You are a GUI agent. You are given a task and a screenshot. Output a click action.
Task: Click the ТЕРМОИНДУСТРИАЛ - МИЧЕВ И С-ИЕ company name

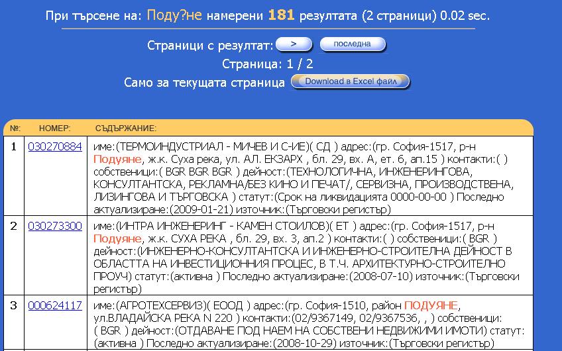click(213, 146)
